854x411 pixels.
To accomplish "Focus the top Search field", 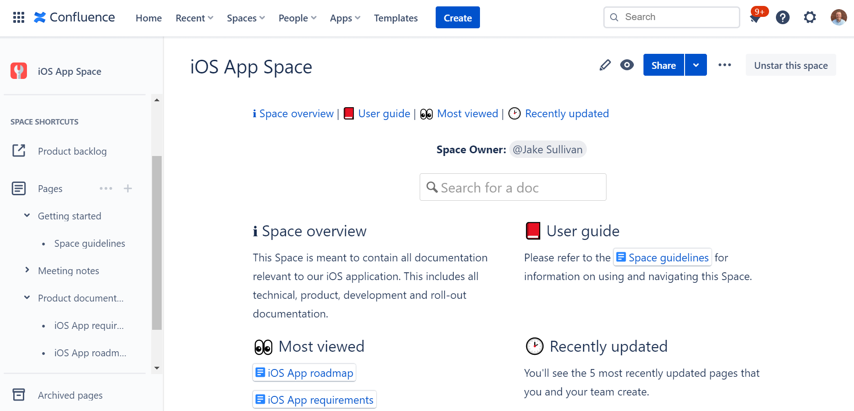I will point(671,17).
